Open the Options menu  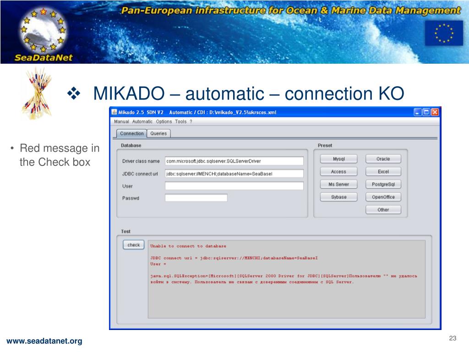(164, 121)
